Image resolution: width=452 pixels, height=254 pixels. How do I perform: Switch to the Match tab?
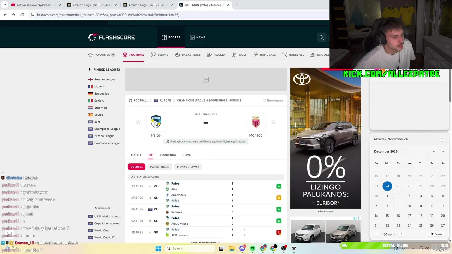136,155
